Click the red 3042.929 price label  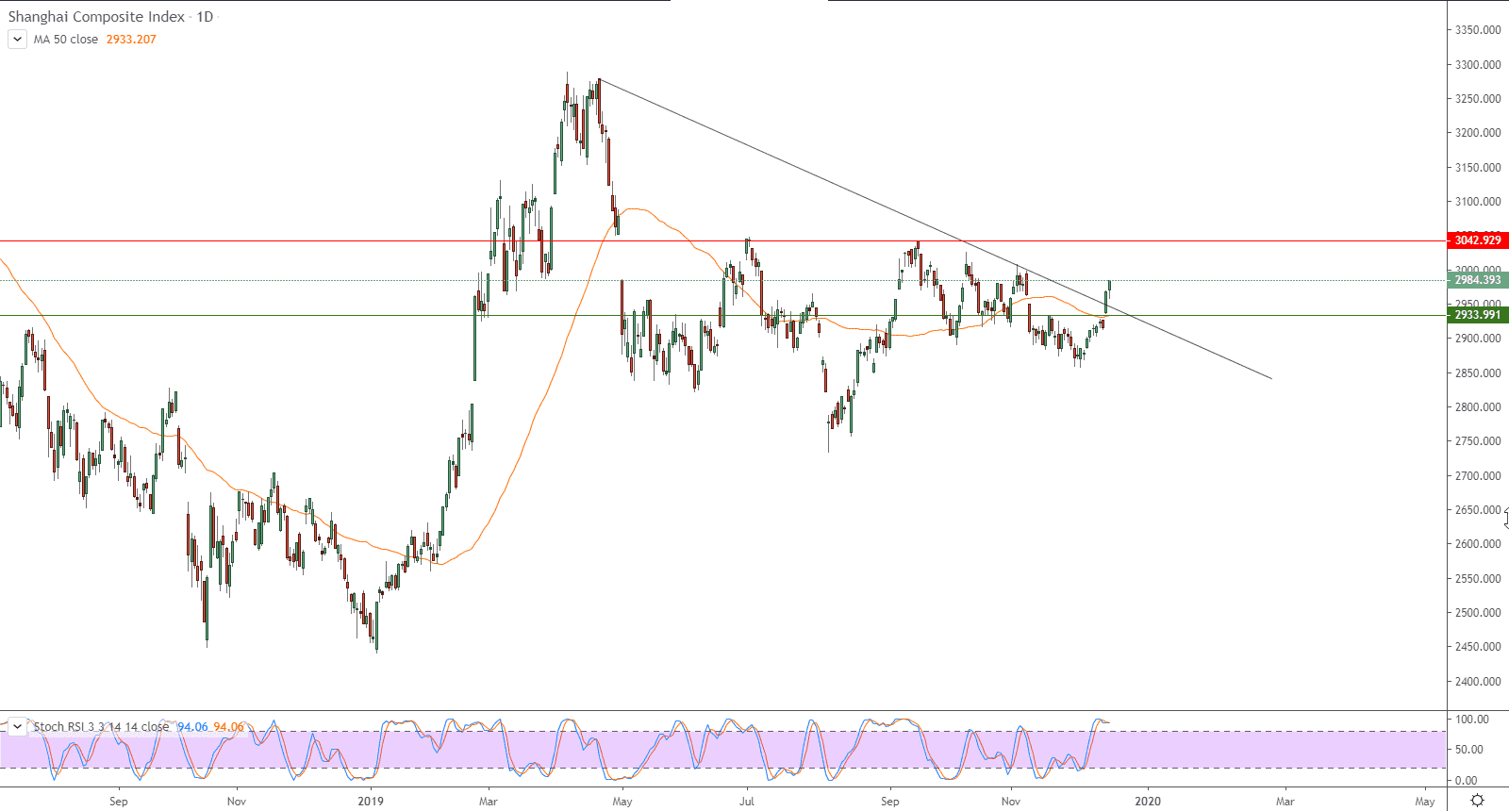point(1477,240)
